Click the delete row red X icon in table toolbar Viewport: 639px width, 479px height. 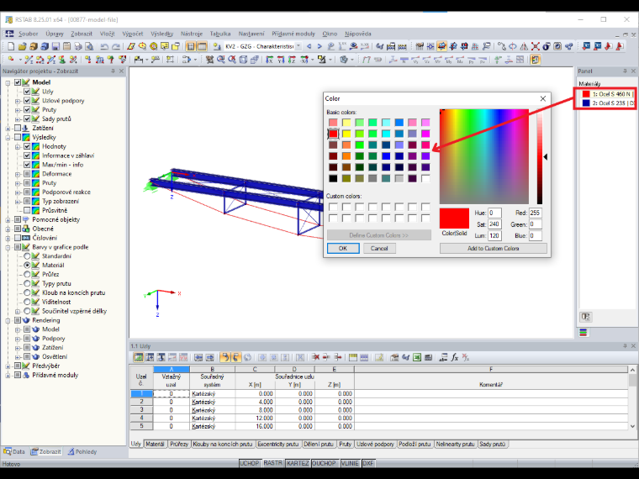(315, 358)
